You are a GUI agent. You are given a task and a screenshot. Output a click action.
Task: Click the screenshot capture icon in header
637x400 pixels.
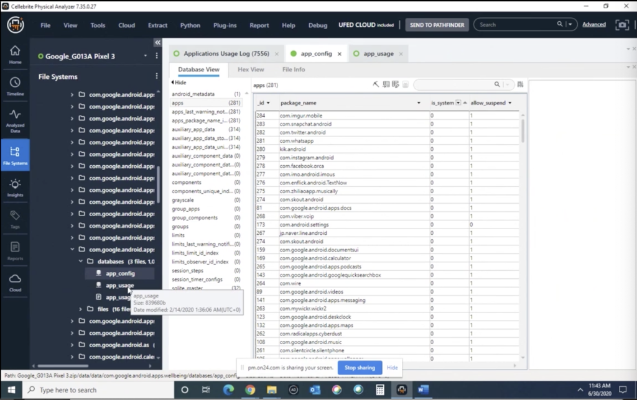click(x=621, y=25)
